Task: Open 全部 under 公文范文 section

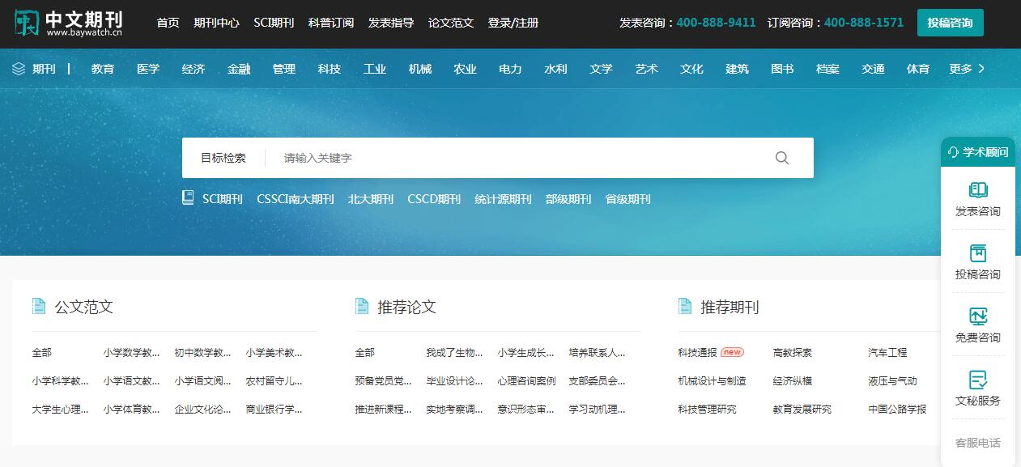Action: (x=42, y=352)
